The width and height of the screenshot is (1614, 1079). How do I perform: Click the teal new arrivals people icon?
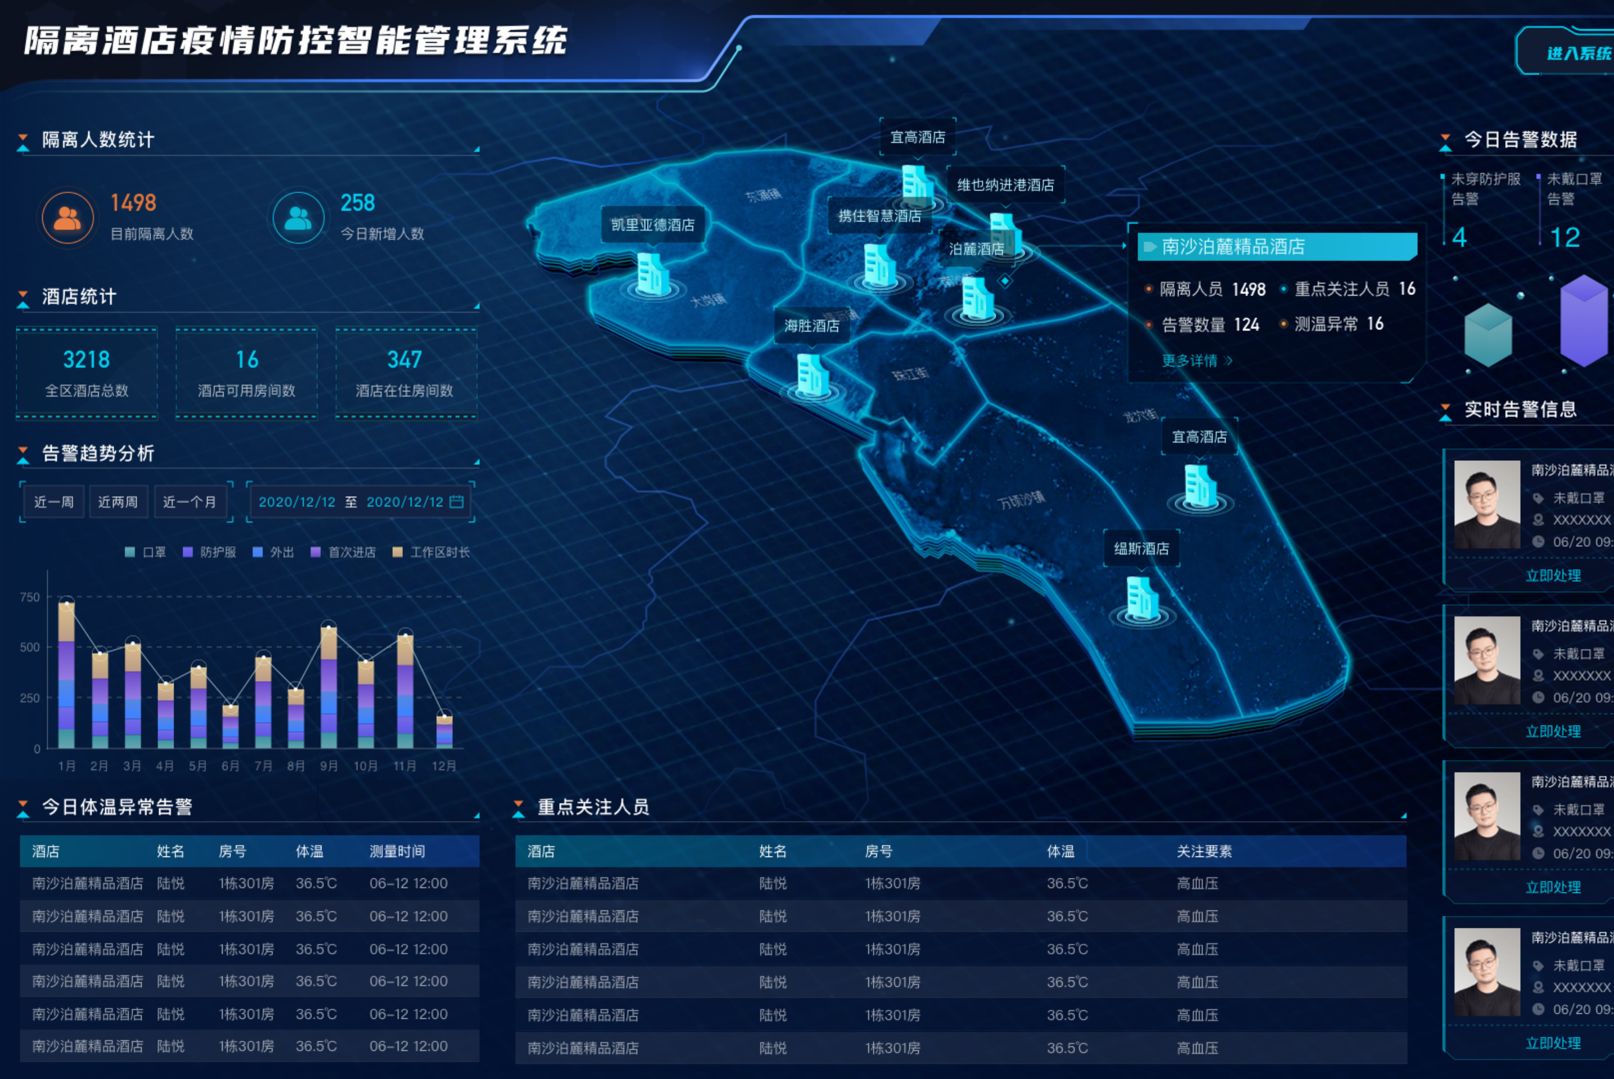pos(298,219)
